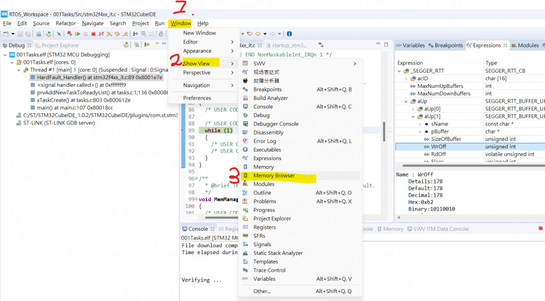
Task: Select the WrOff expression row
Action: 470,147
